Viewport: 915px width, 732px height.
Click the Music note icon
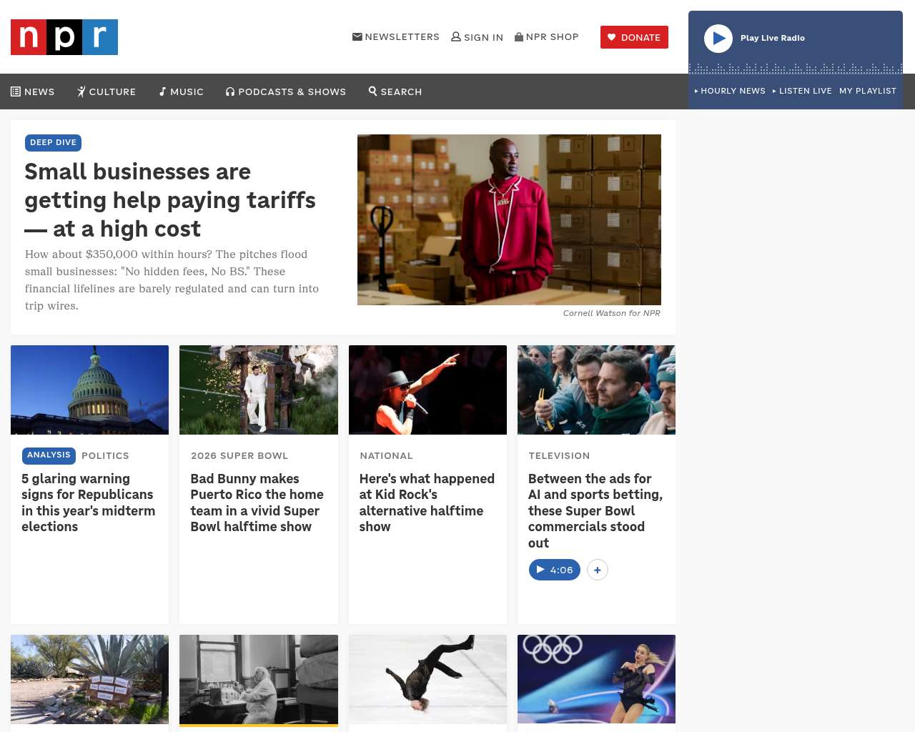[x=163, y=91]
